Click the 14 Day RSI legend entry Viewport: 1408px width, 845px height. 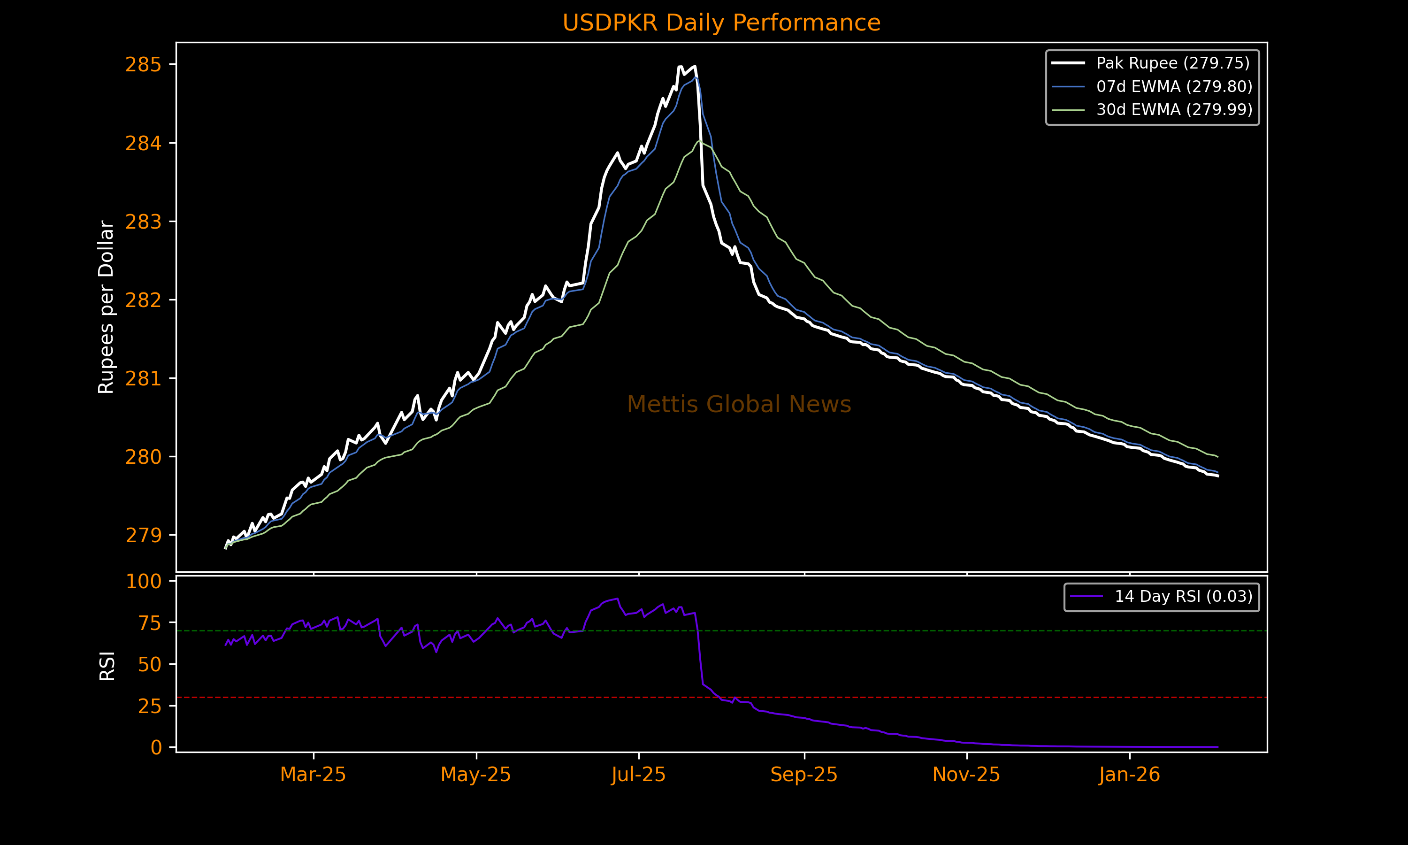point(1183,596)
